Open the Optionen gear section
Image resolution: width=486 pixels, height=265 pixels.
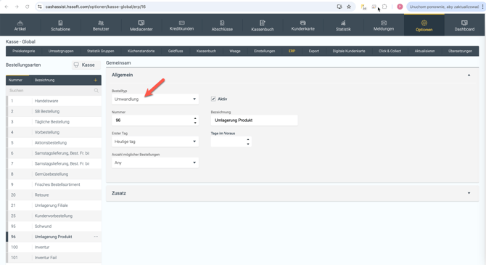424,25
